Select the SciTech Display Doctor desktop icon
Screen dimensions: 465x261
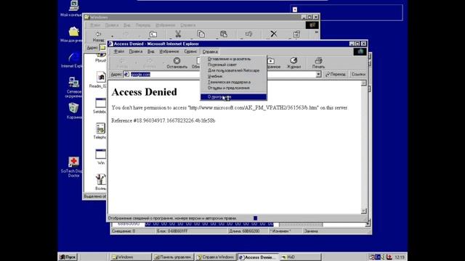(73, 167)
